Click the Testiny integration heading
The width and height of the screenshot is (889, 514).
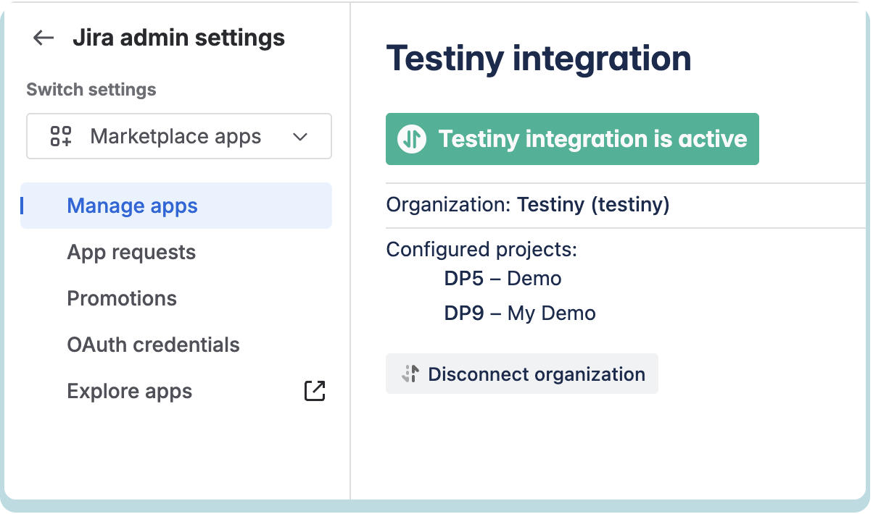pyautogui.click(x=539, y=59)
